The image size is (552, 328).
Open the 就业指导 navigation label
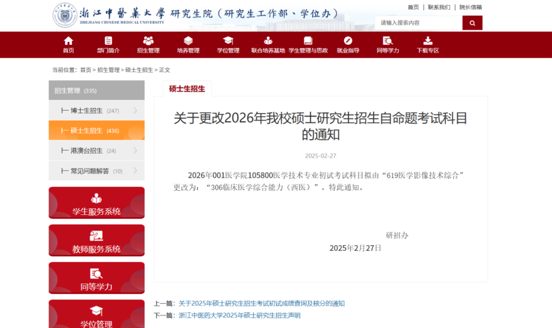(x=348, y=50)
